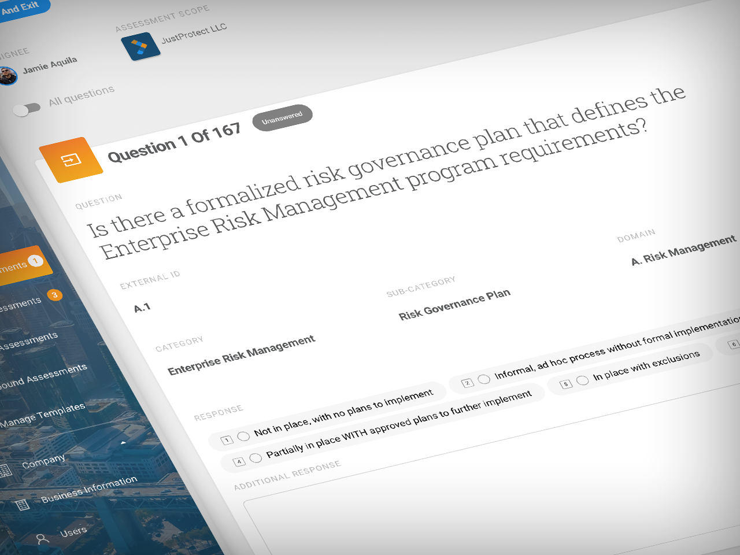Click the 'Enterprise Risk Management' category value
The height and width of the screenshot is (555, 740).
click(241, 355)
